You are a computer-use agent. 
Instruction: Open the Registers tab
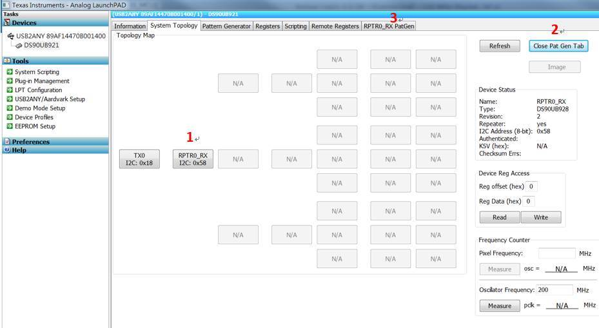tap(268, 26)
